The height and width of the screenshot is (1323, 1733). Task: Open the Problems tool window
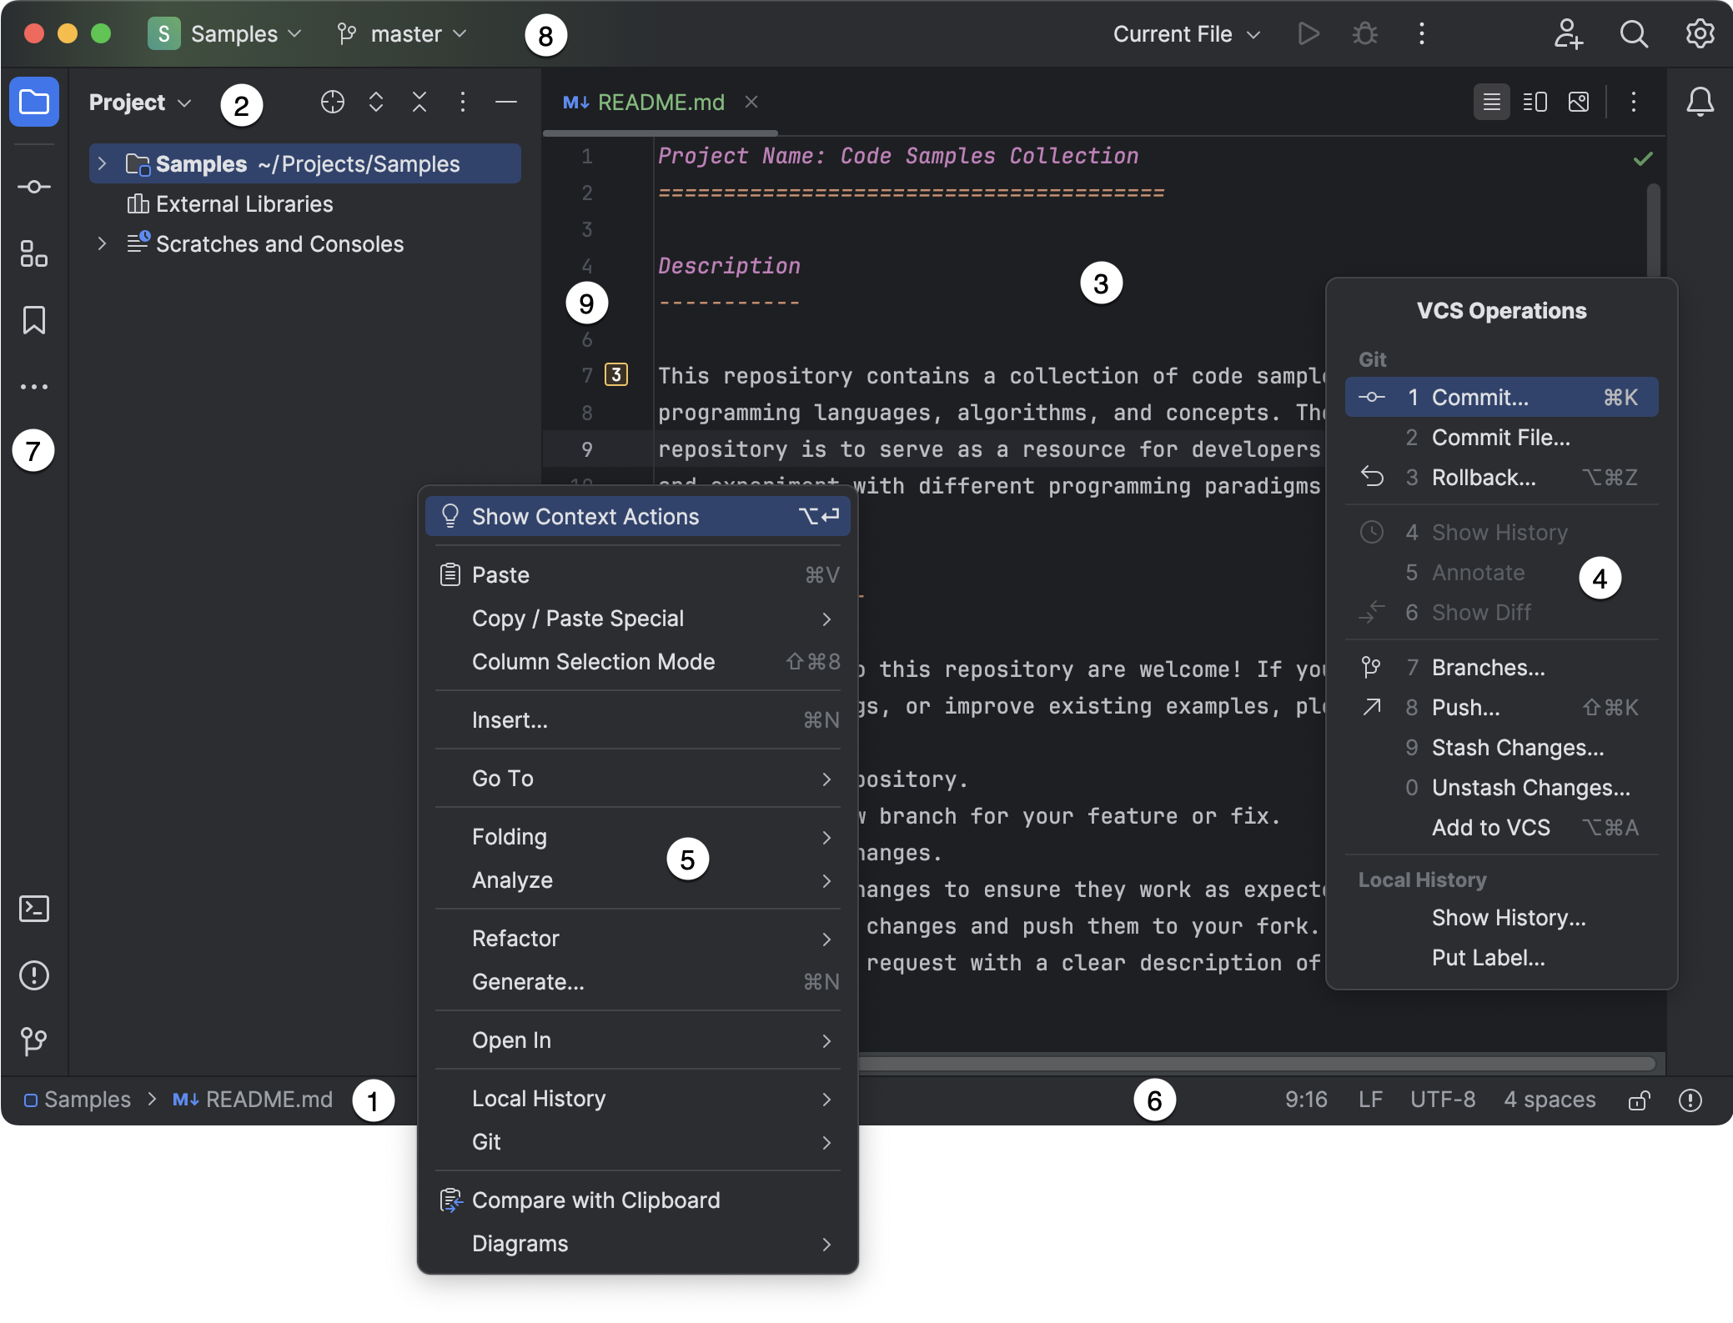coord(34,975)
